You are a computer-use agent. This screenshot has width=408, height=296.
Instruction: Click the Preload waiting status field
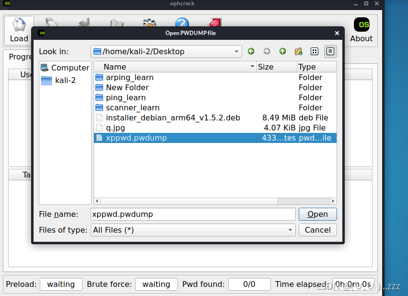click(x=61, y=284)
